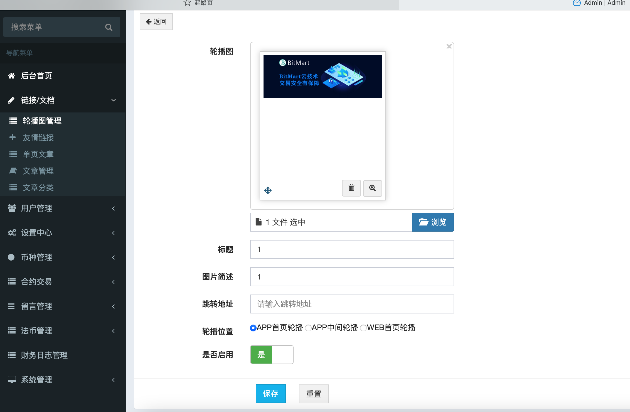Open 后台首页 via the home icon

pos(11,75)
